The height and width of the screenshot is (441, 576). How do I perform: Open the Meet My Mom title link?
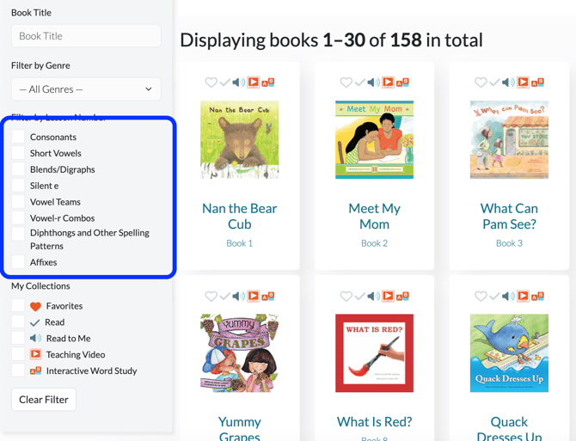pyautogui.click(x=374, y=216)
